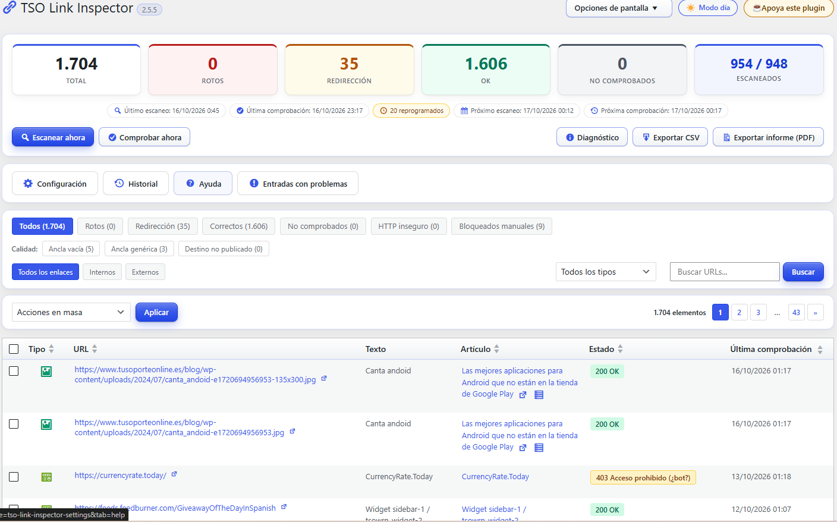
Task: Click link type icon in currencyrate.today row
Action: (46, 477)
